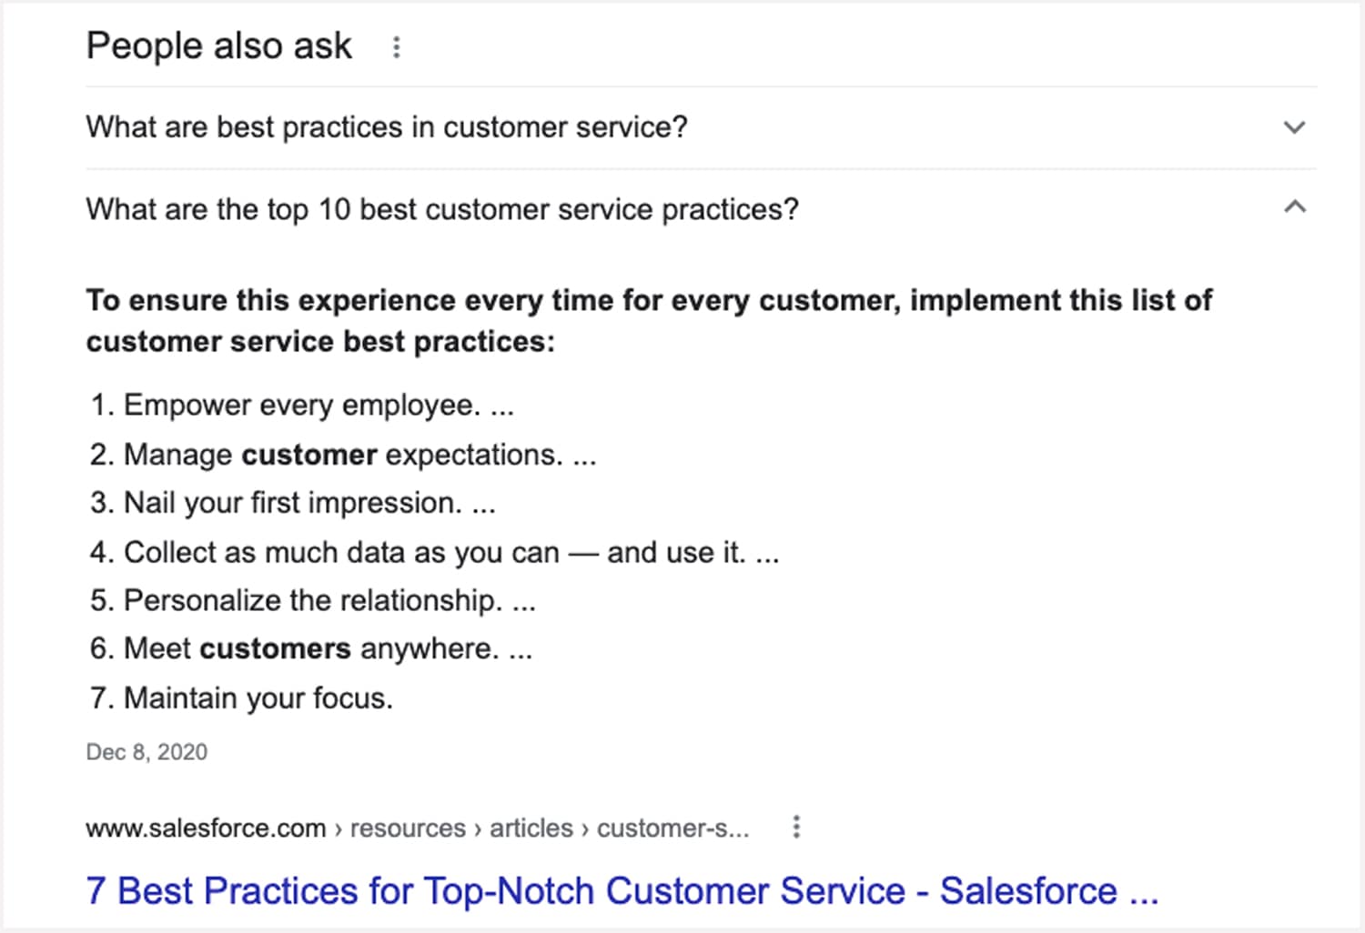1365x933 pixels.
Task: Click the resources breadcrumb segment
Action: [x=408, y=828]
